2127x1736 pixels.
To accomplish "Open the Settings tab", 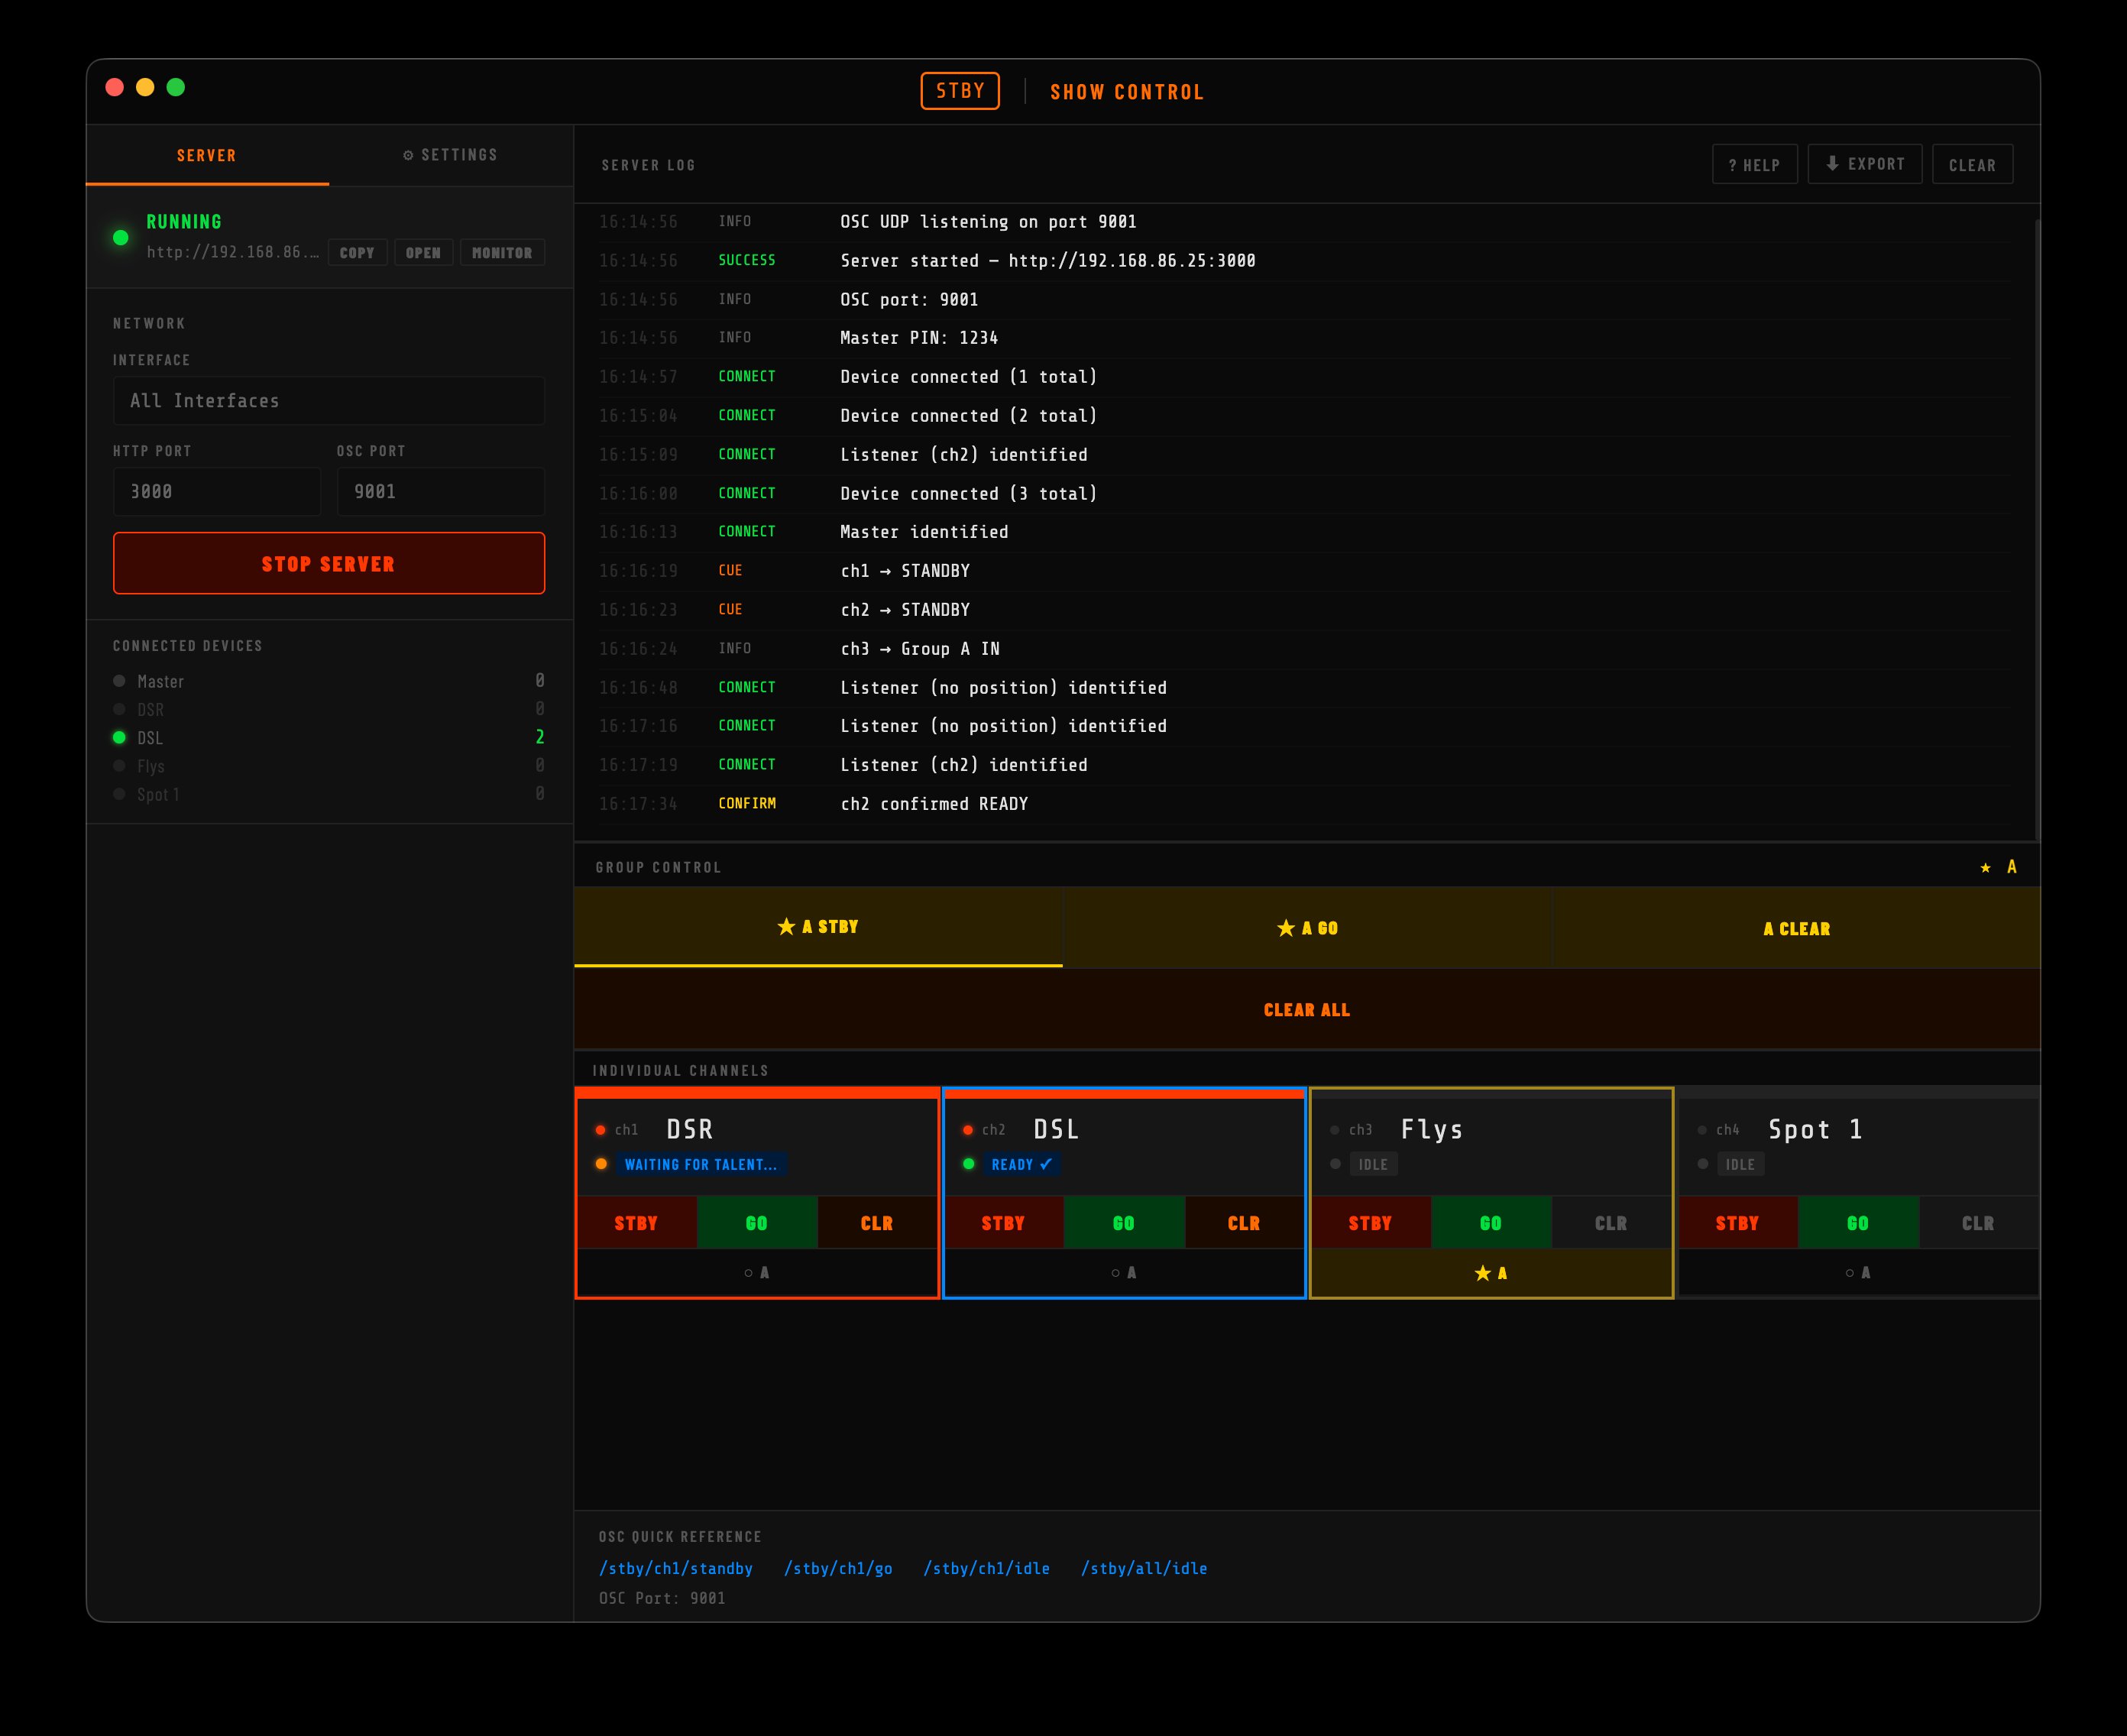I will 451,155.
